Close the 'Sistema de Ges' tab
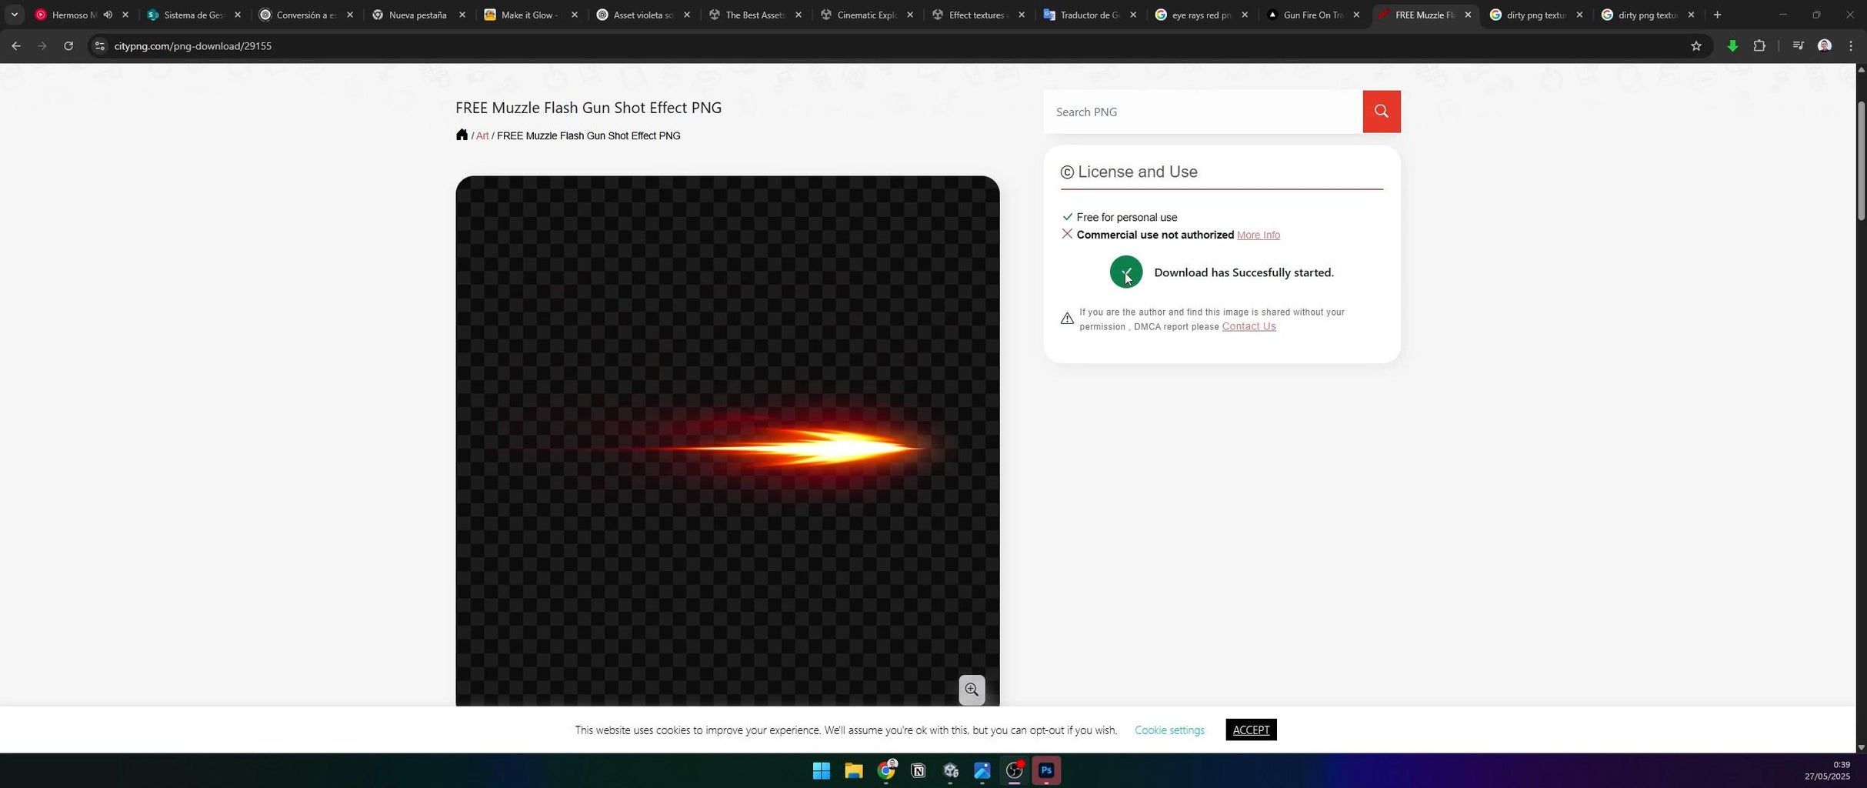 click(x=238, y=15)
